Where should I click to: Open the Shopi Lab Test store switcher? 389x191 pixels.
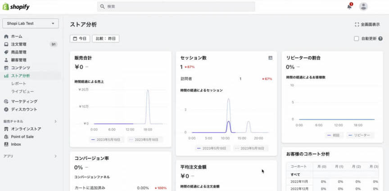tap(31, 23)
